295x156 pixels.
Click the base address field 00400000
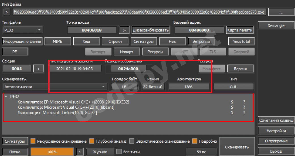[199, 30]
